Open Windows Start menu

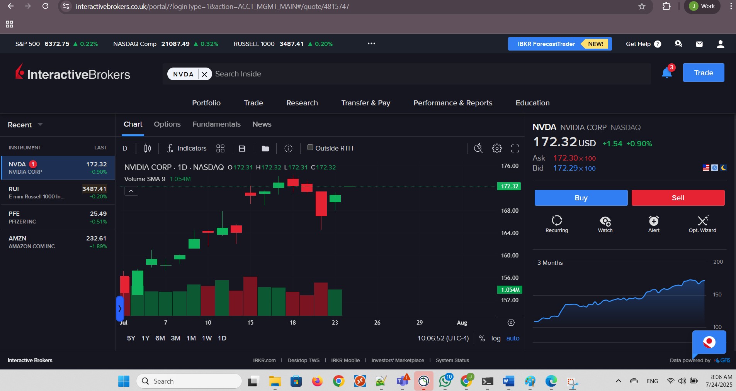point(124,381)
